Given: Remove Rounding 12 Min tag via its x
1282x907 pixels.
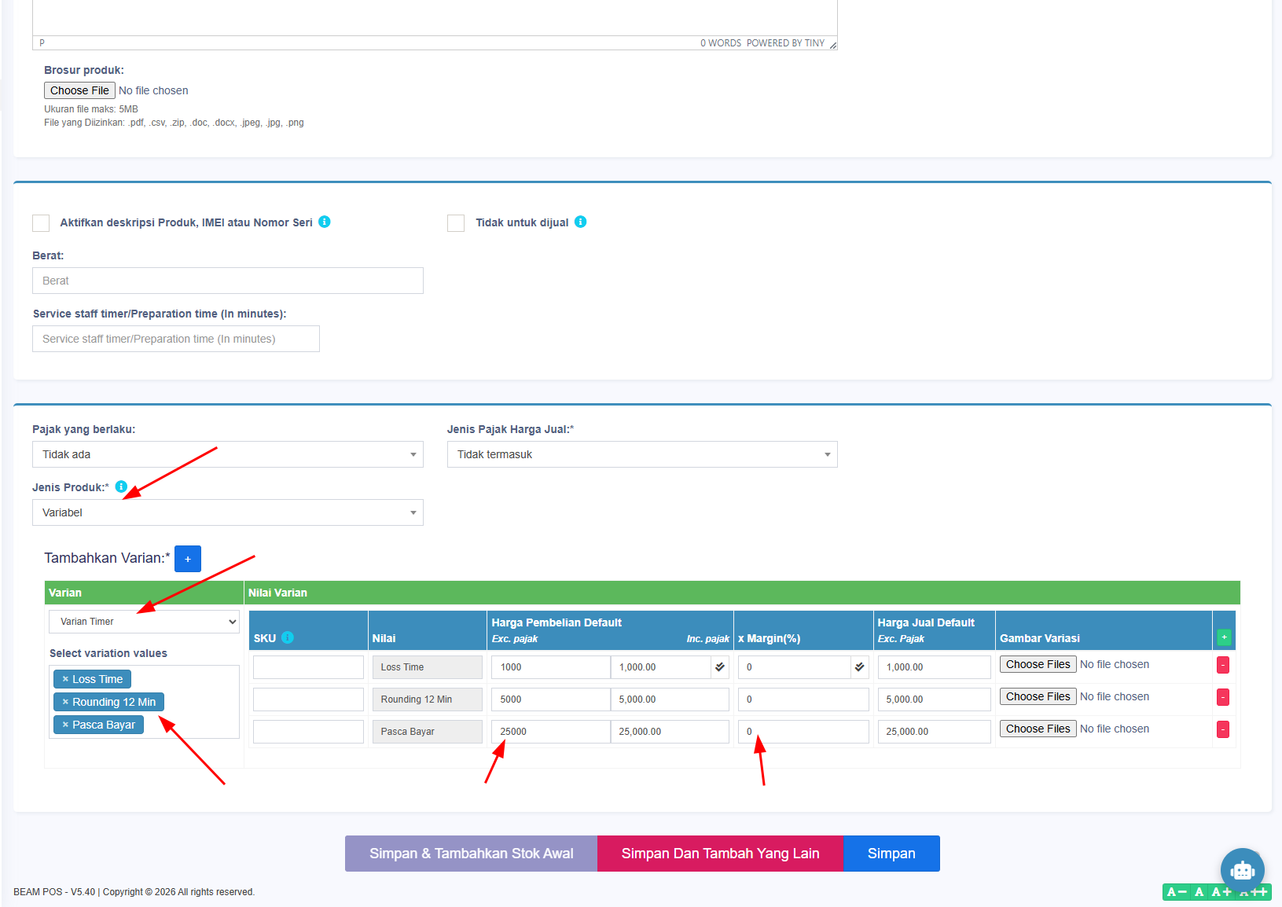Looking at the screenshot, I should (x=65, y=702).
